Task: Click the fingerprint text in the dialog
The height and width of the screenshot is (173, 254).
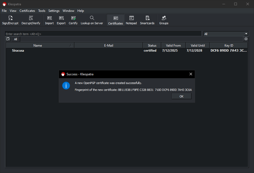Action: (x=133, y=90)
